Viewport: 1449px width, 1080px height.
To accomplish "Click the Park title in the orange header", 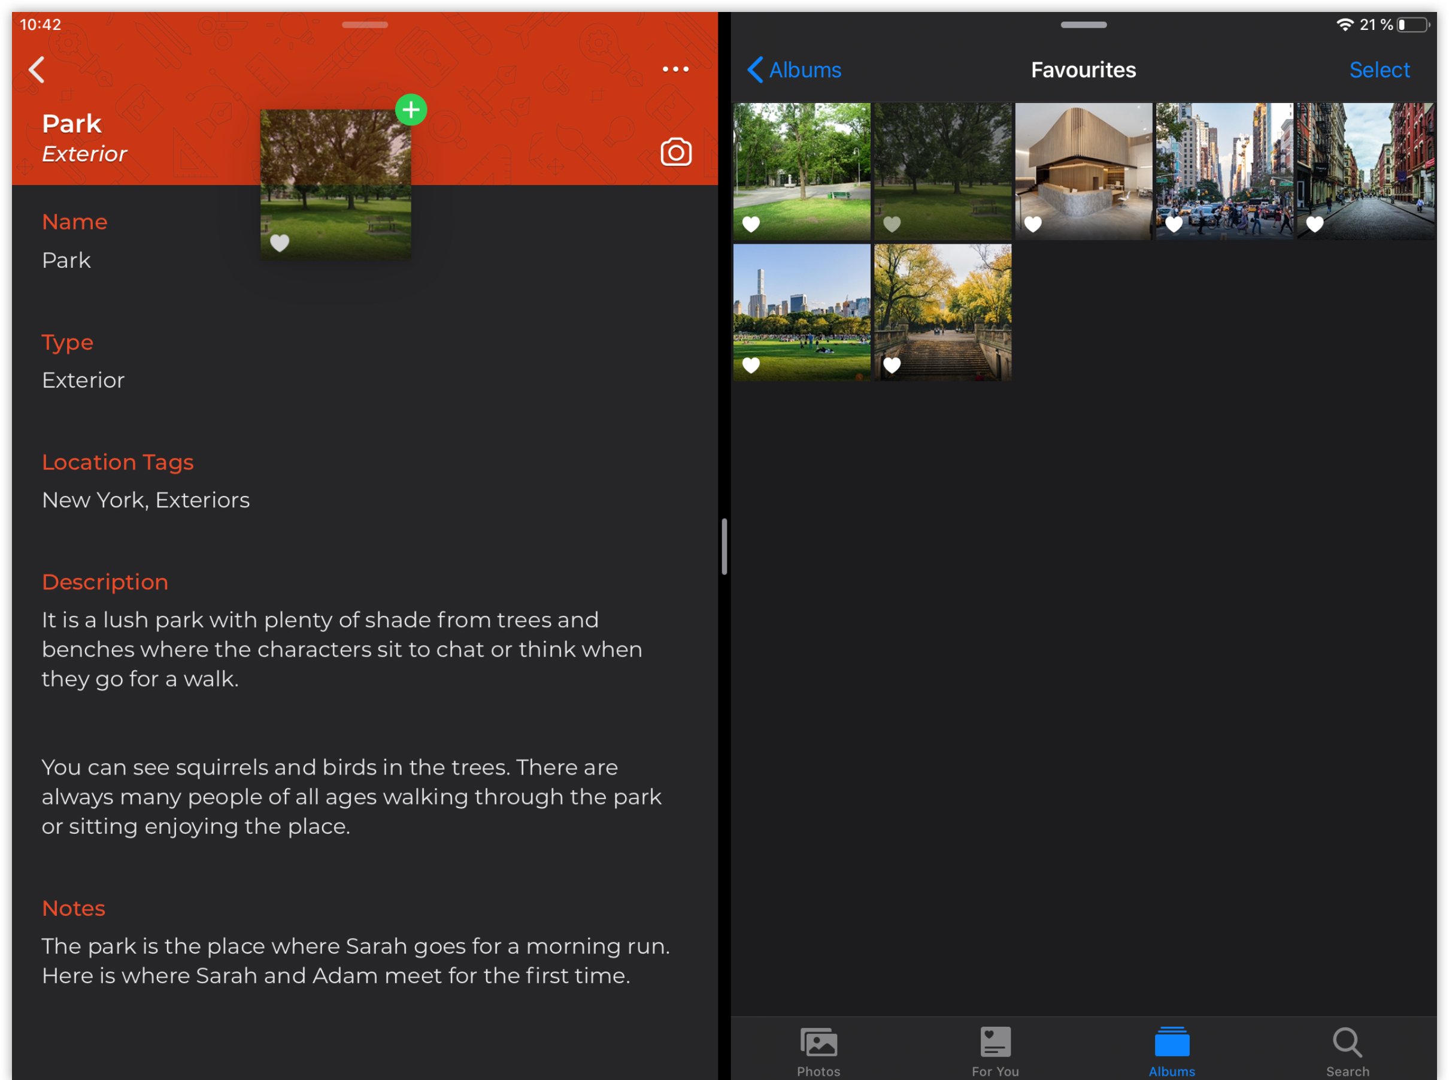I will click(72, 124).
